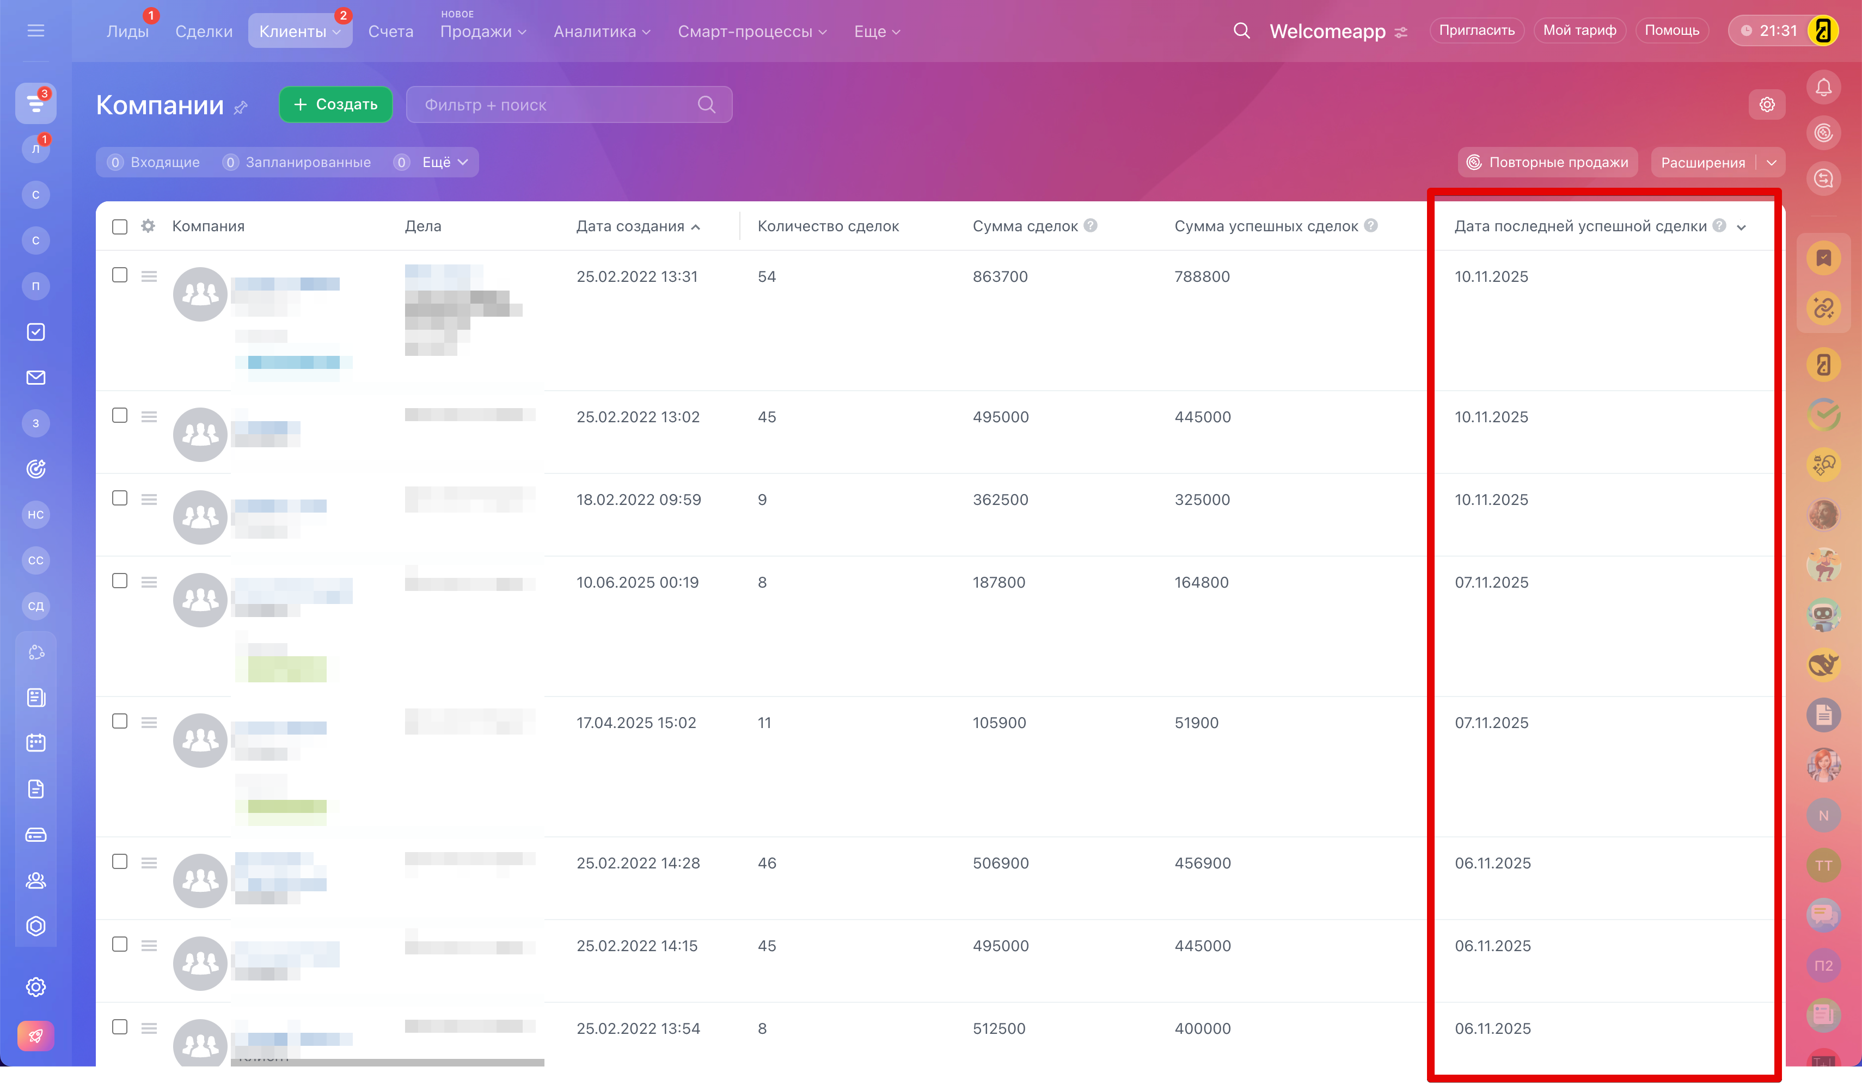Image resolution: width=1862 pixels, height=1085 pixels.
Task: Open the search magnifier in top bar
Action: 1241,31
